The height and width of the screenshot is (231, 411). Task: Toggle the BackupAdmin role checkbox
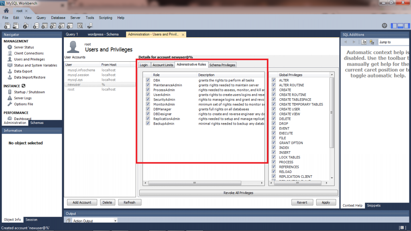tap(148, 124)
